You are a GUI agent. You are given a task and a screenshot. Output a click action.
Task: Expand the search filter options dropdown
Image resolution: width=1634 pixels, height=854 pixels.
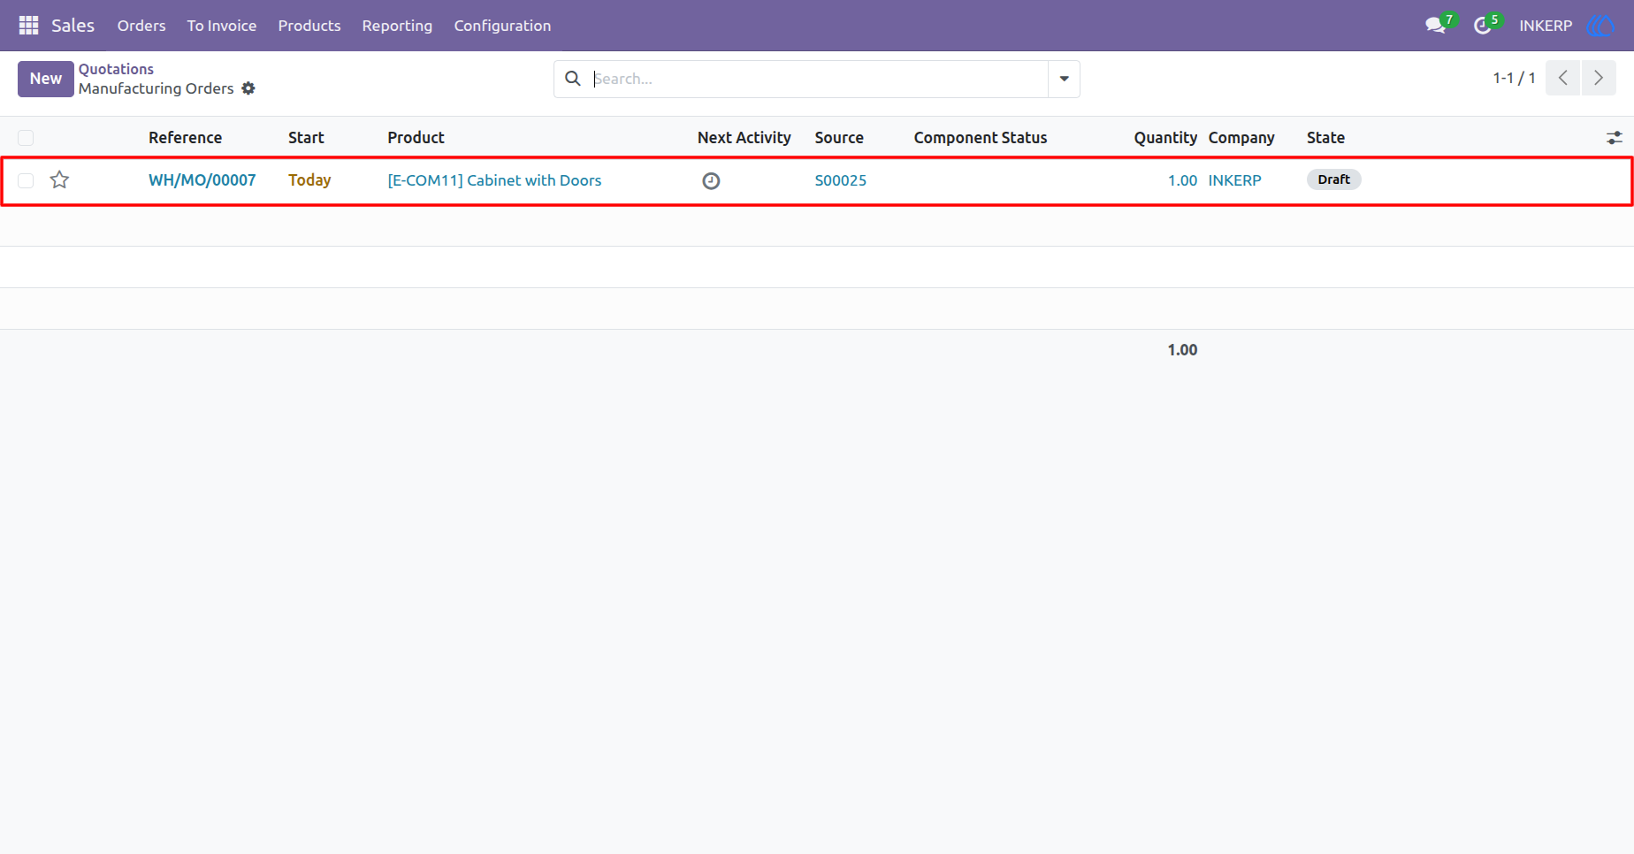[1064, 79]
